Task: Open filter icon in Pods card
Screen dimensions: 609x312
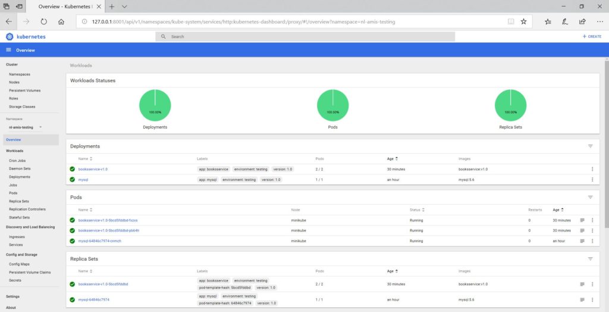Action: [590, 197]
